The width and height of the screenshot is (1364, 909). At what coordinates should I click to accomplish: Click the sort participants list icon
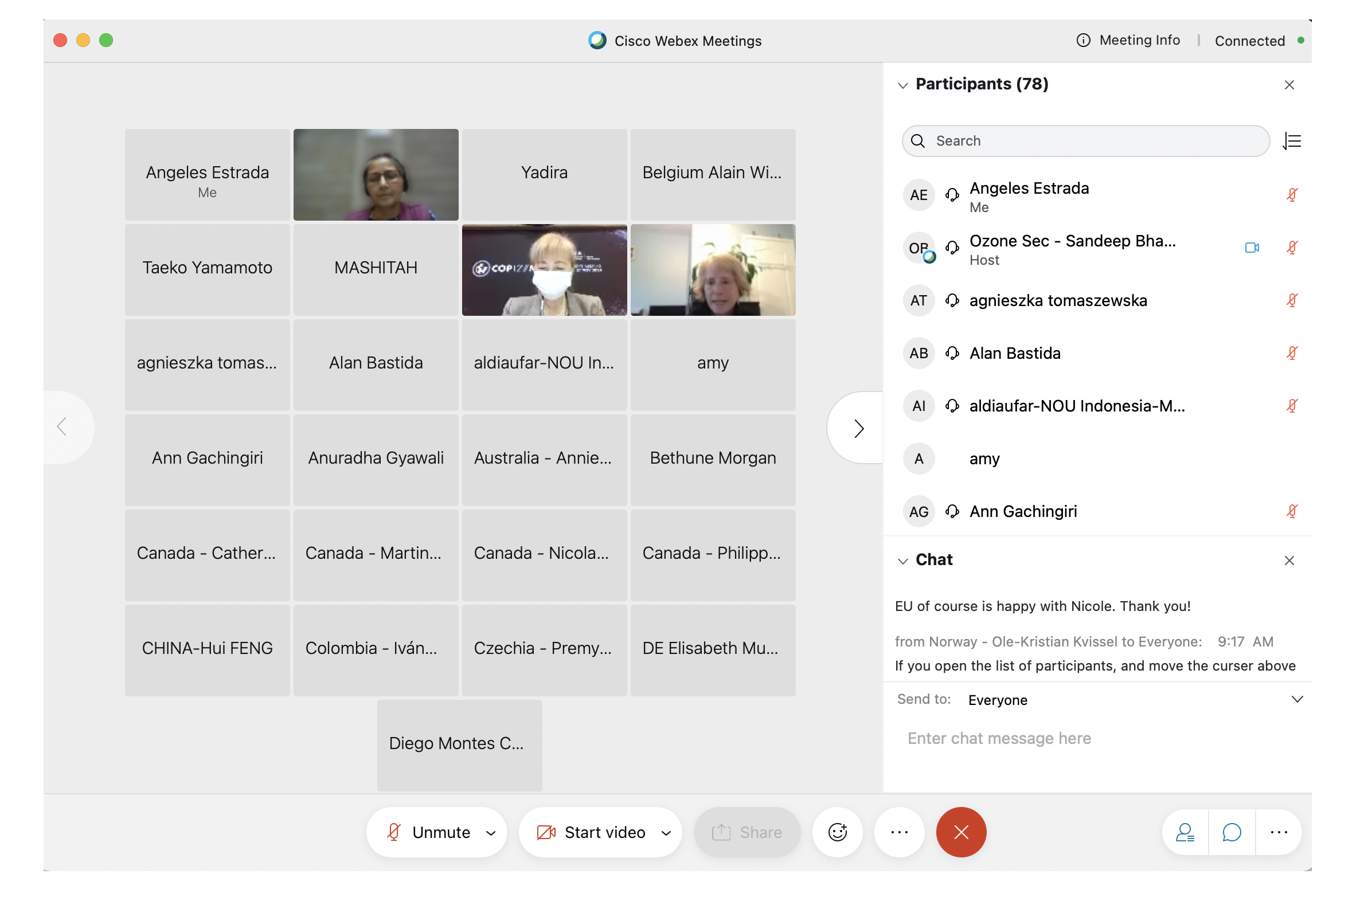pyautogui.click(x=1292, y=141)
